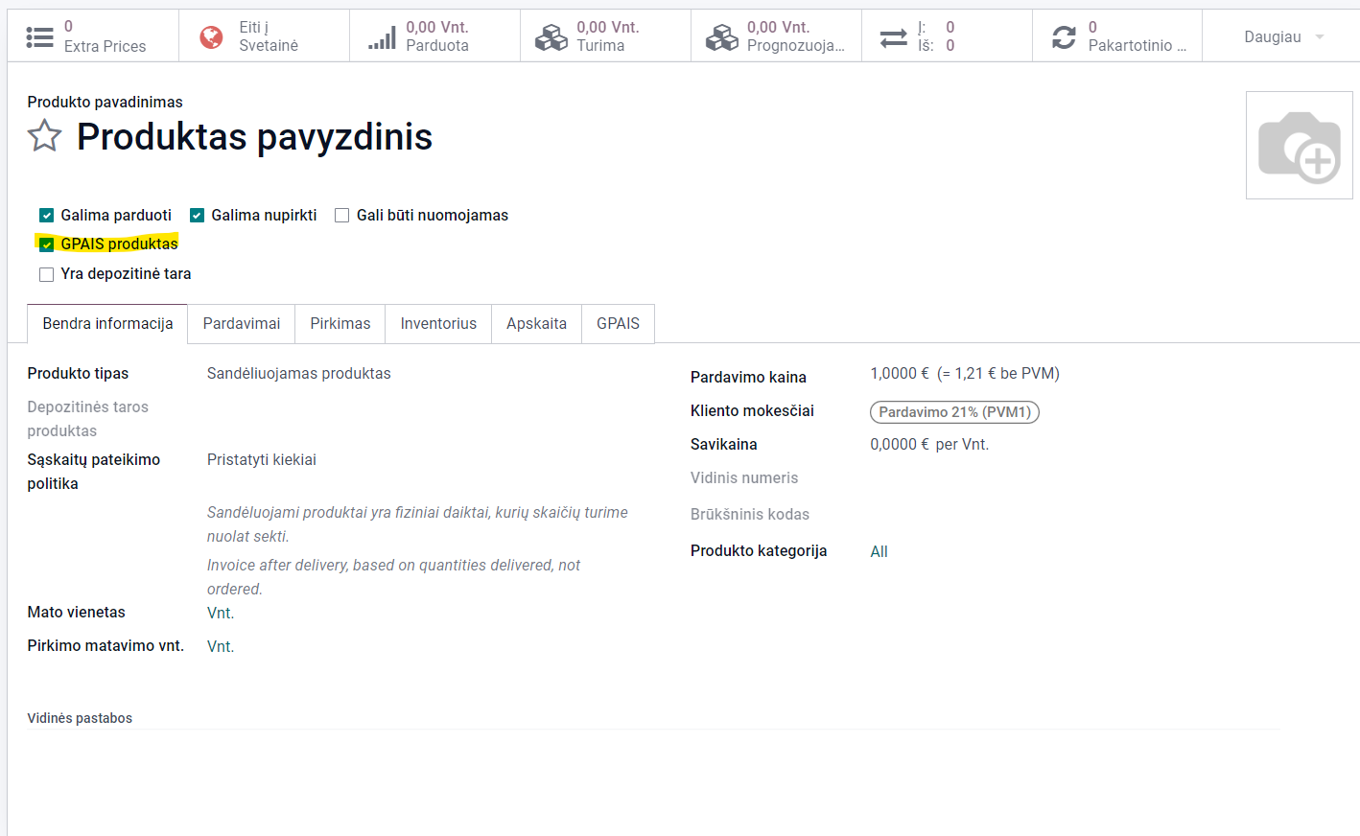Image resolution: width=1360 pixels, height=836 pixels.
Task: Click the Mato vienetas Vnt. link
Action: [x=221, y=614]
